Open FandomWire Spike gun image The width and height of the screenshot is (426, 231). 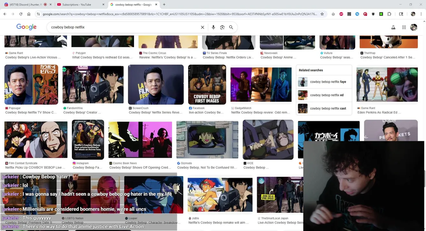93,85
